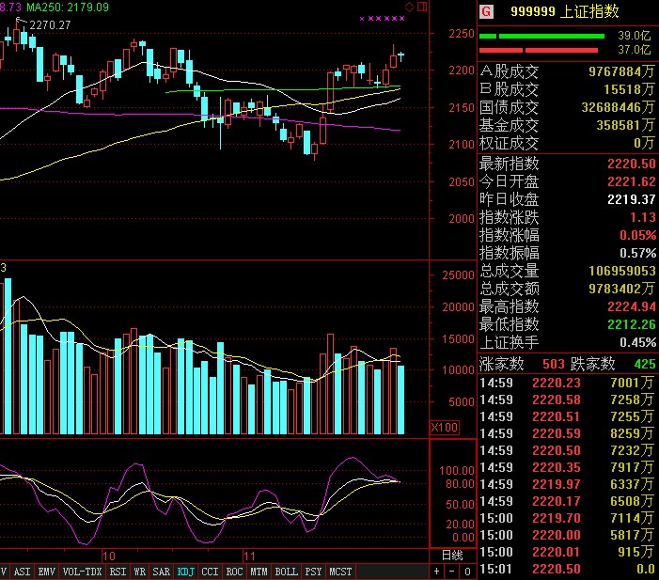Click the 11 month marker on date axis
The height and width of the screenshot is (580, 659).
coord(249,556)
